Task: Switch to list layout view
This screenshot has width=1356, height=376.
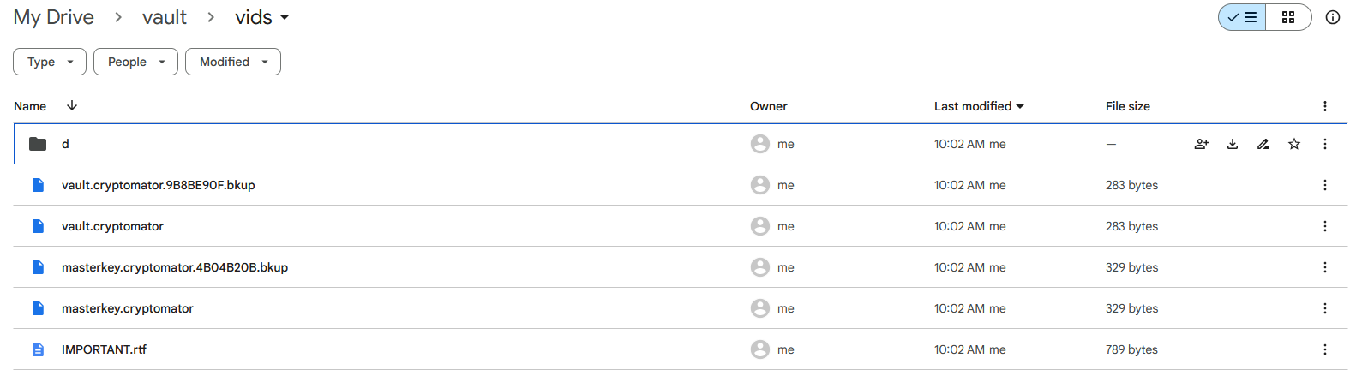Action: 1242,17
